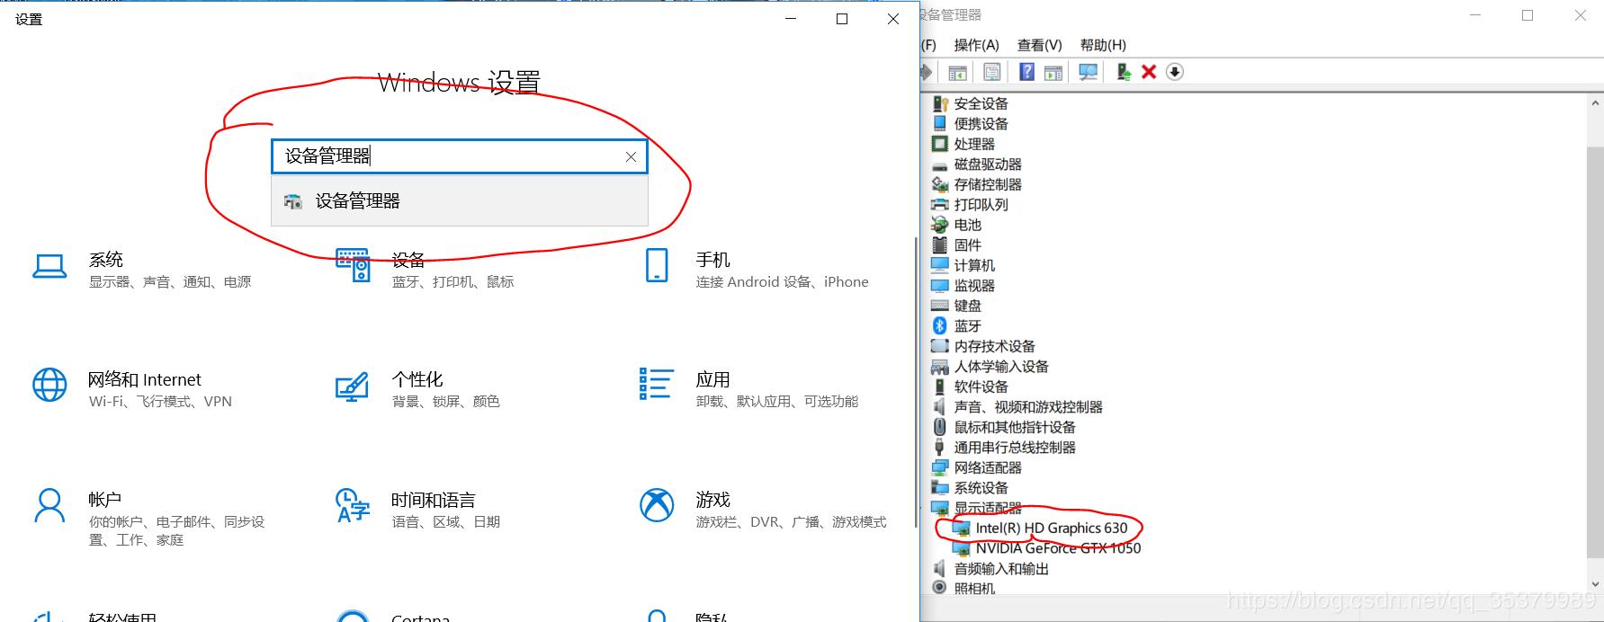Click the Disable device down-arrow icon
The width and height of the screenshot is (1604, 622).
coord(1175,72)
